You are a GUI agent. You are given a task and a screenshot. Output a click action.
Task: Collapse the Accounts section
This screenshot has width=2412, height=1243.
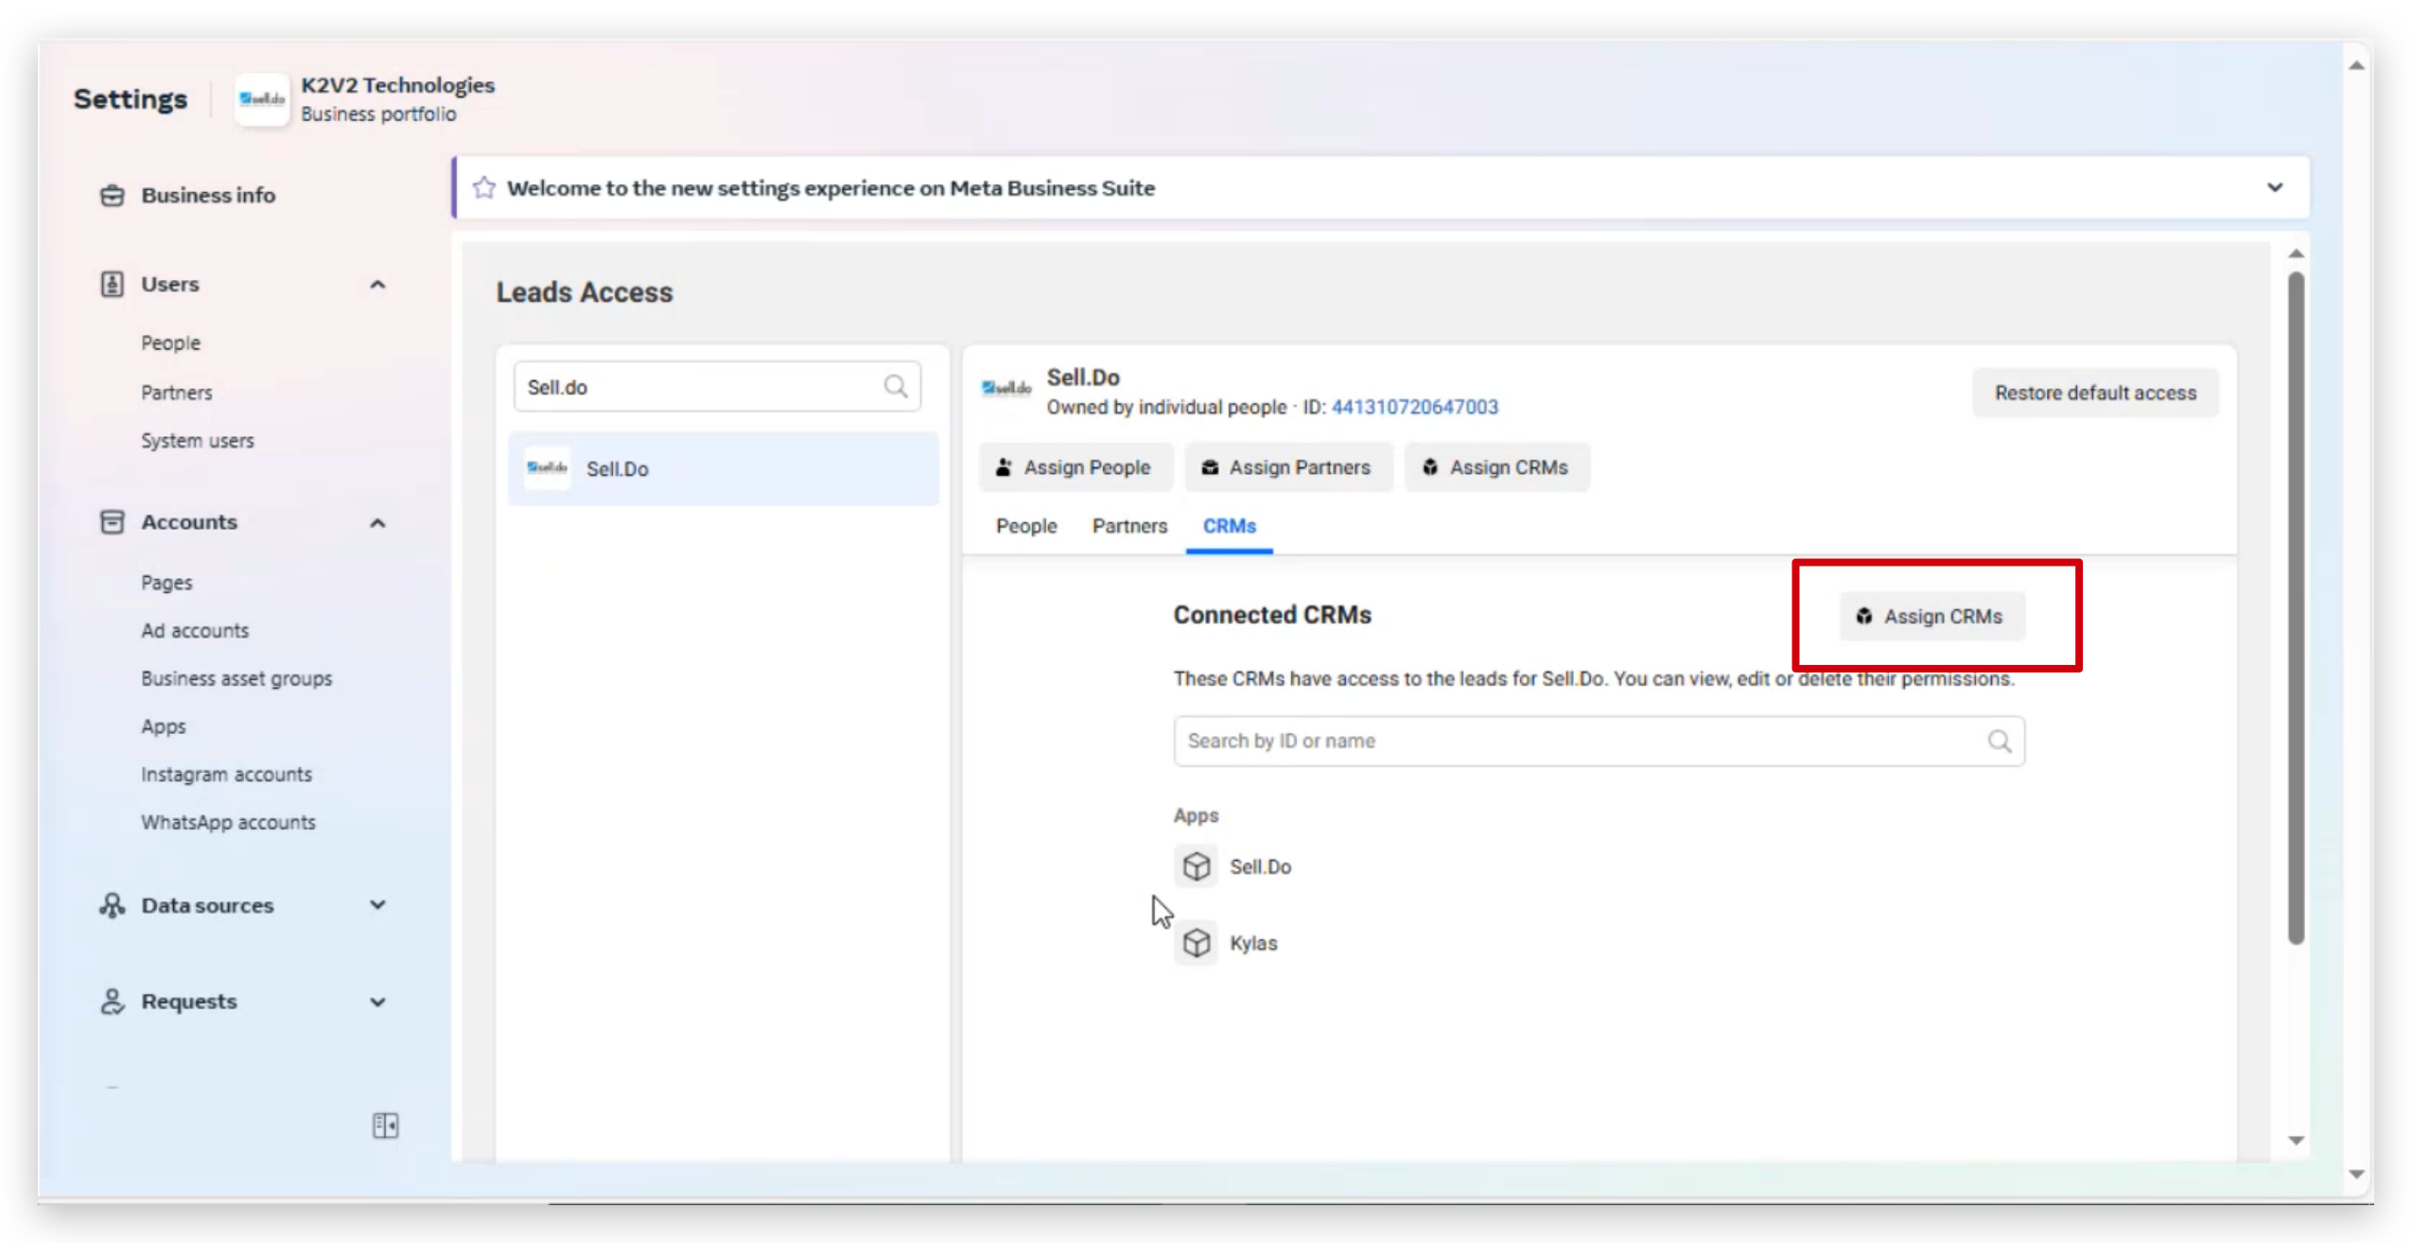377,522
